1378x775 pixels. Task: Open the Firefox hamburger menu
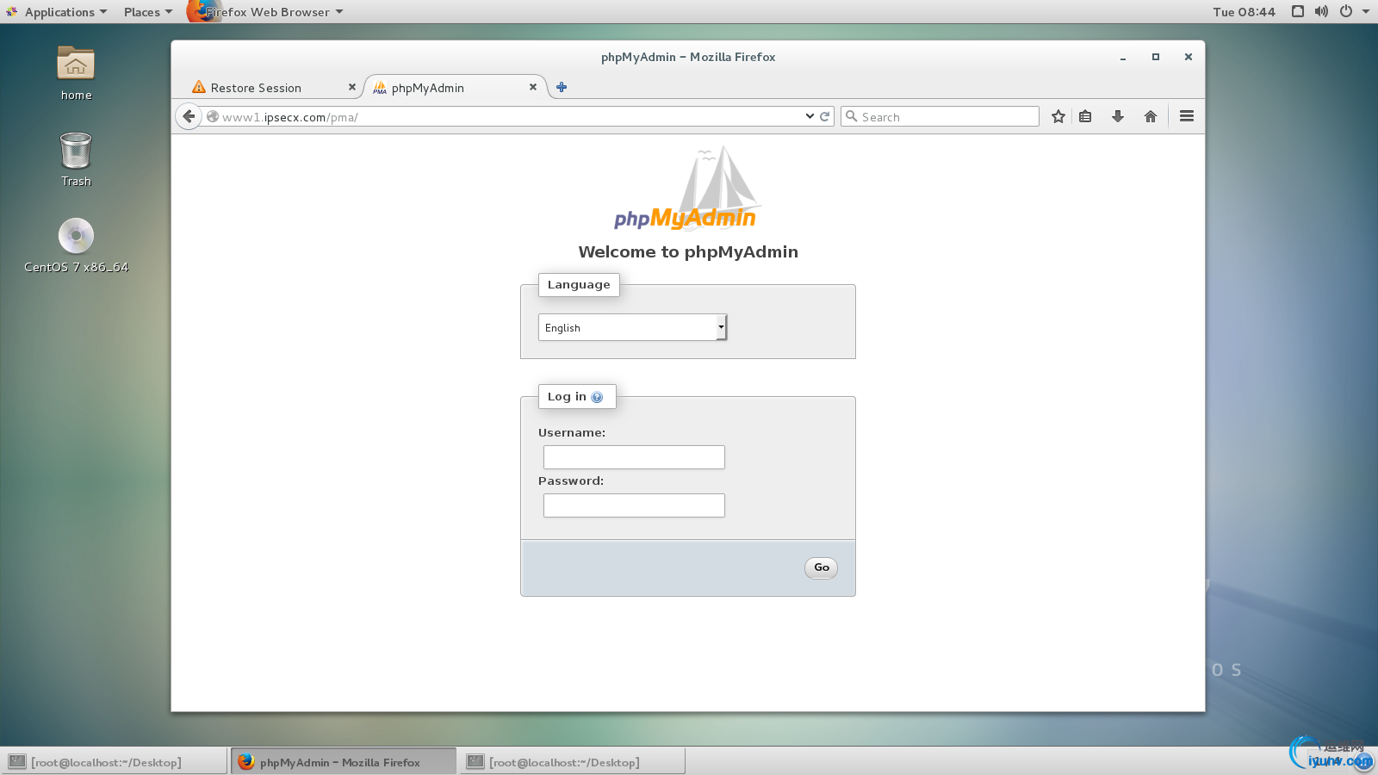(1187, 116)
